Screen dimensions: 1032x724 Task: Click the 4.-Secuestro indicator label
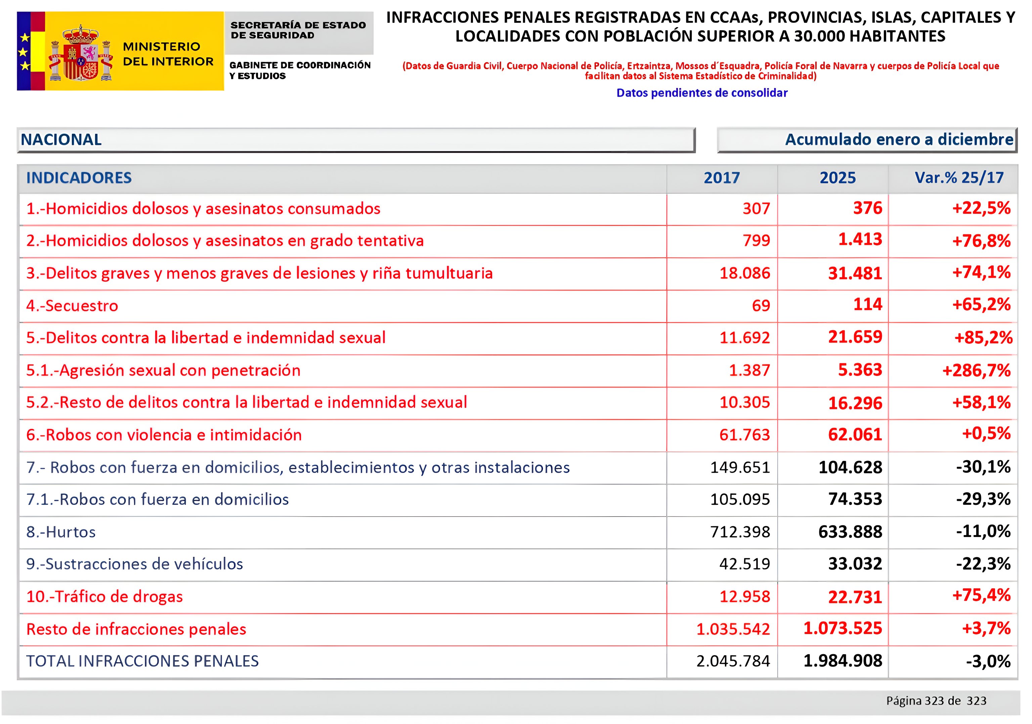tap(72, 306)
